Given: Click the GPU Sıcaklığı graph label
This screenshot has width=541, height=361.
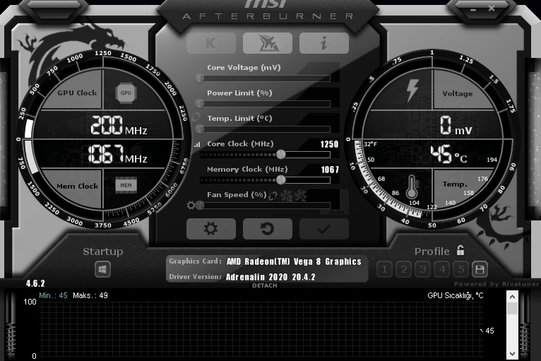Looking at the screenshot, I should tap(456, 295).
